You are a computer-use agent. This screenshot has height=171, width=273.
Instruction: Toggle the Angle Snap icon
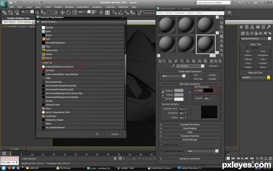tap(121, 12)
